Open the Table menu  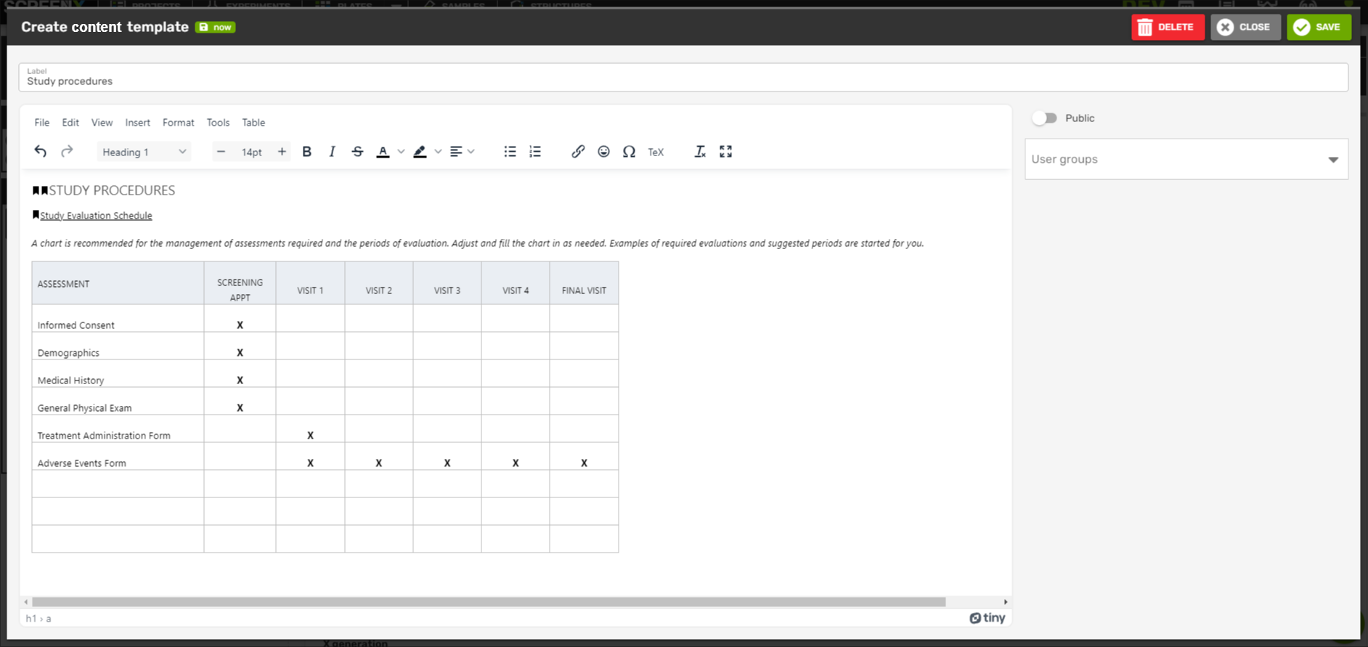(x=253, y=123)
